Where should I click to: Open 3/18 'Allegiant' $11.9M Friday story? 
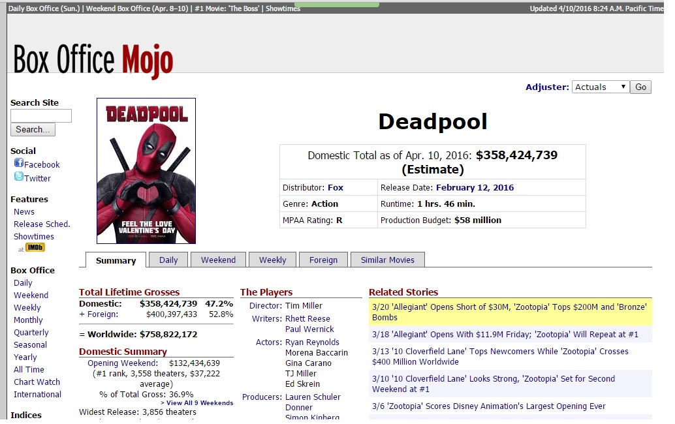coord(505,335)
